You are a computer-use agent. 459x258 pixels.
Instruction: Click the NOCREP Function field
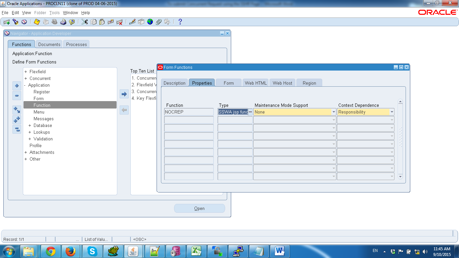tap(189, 112)
